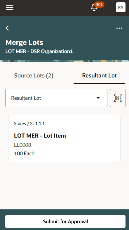The width and height of the screenshot is (129, 230).
Task: Open the three-dot more actions menu
Action: 119,28
